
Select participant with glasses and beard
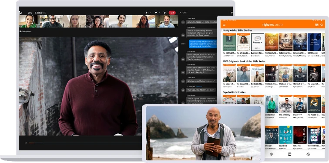pyautogui.click(x=52, y=21)
